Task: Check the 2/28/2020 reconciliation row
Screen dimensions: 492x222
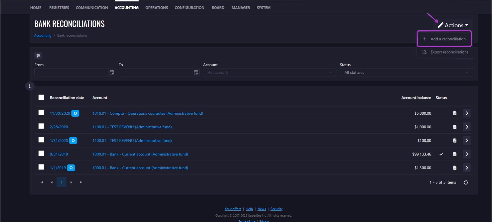Action: pyautogui.click(x=41, y=126)
